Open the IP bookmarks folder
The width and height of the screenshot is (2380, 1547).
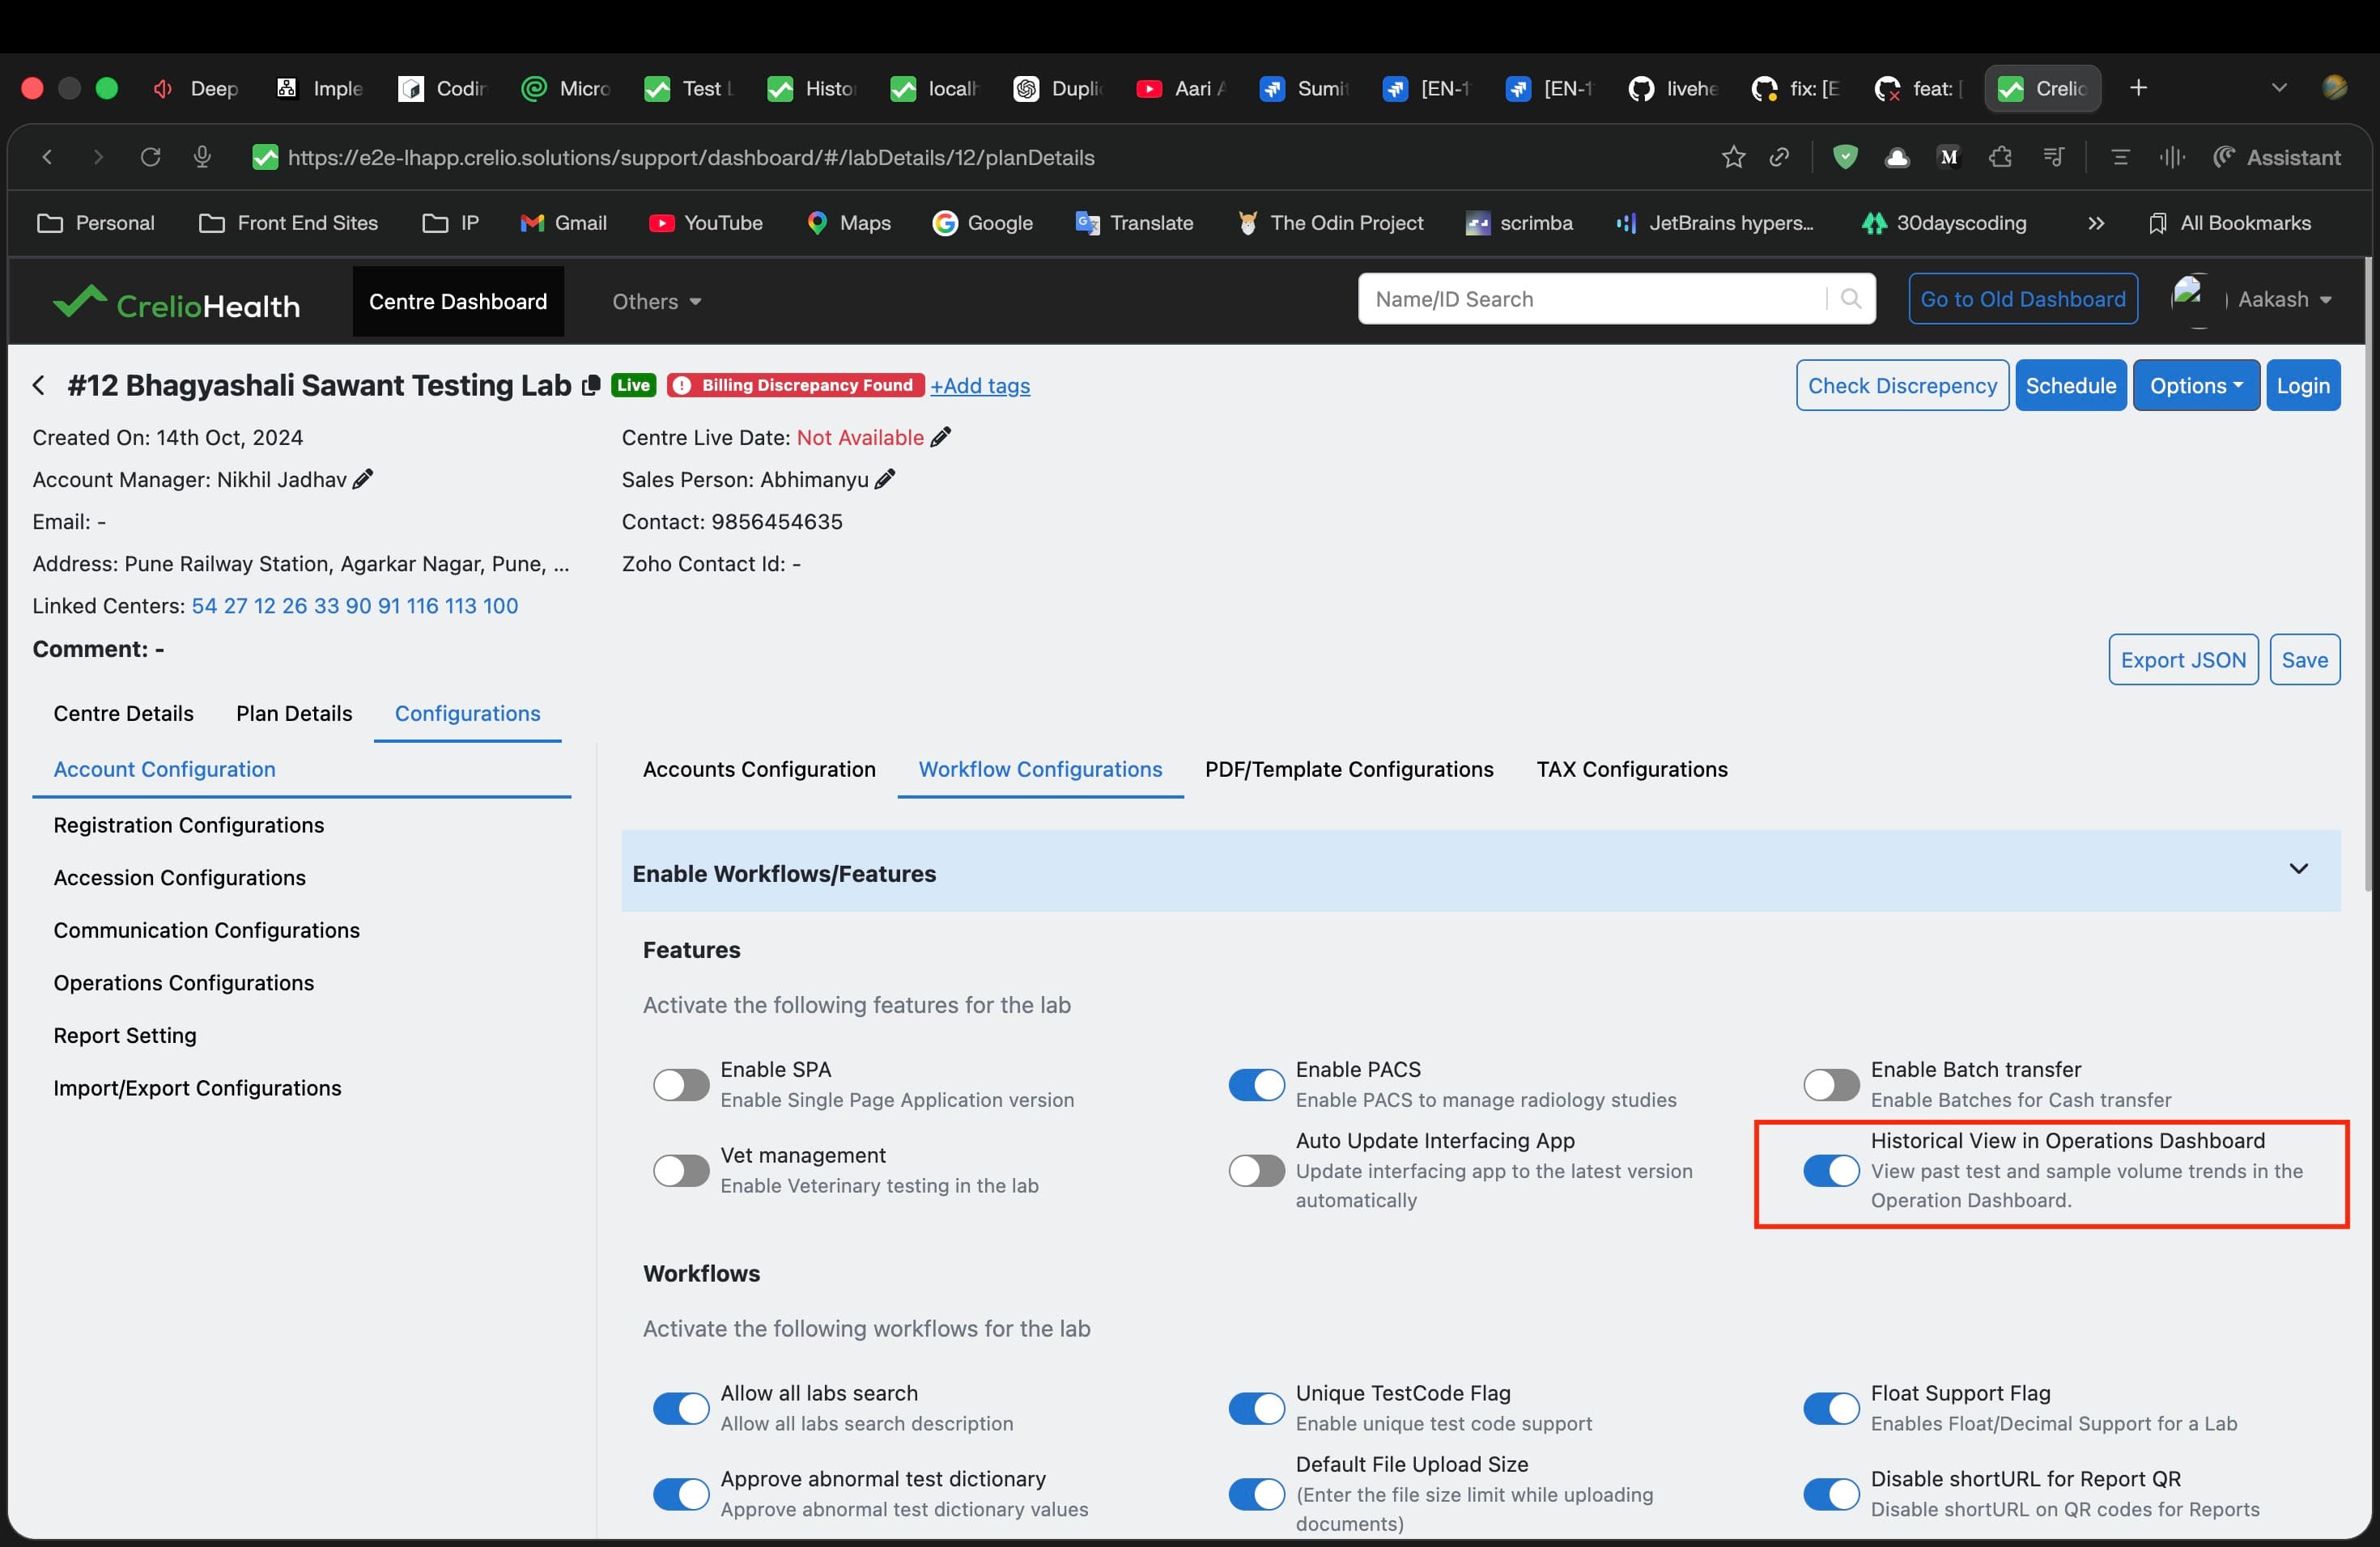(450, 223)
